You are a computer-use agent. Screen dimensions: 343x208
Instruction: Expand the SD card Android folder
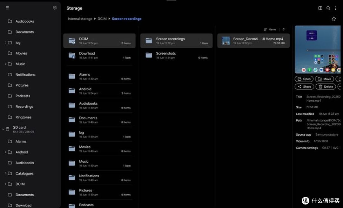5,152
